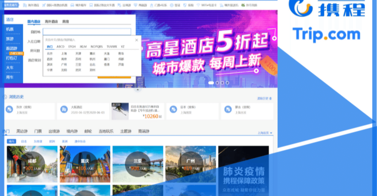The height and width of the screenshot is (196, 377).
Task: Click the wifi icon beside WiFi·电话卡
Action: pyautogui.click(x=198, y=5)
